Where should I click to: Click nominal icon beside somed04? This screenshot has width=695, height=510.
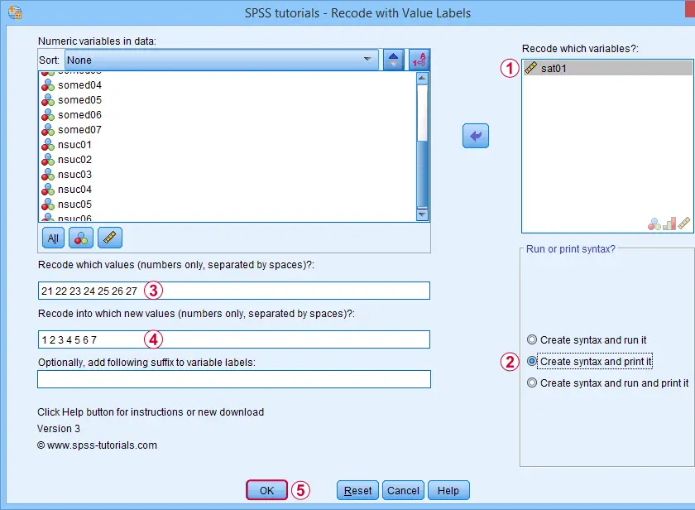[x=48, y=84]
